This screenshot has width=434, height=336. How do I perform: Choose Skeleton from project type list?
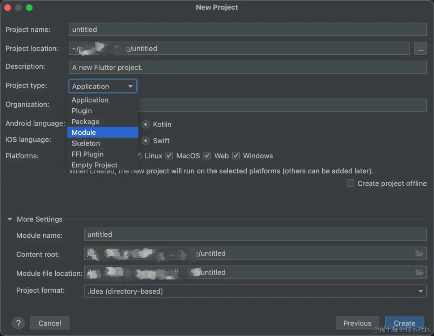tap(103, 143)
